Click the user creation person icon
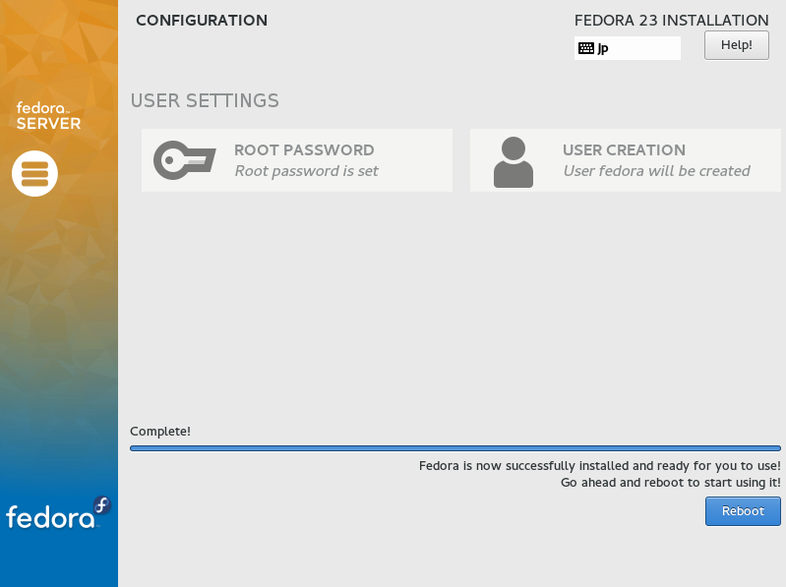Image resolution: width=786 pixels, height=587 pixels. [x=514, y=162]
